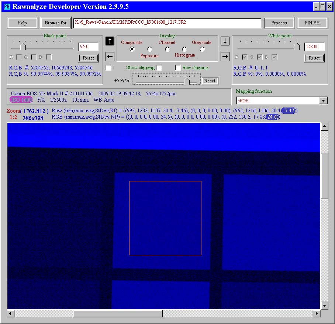Open the Mapping function sRGB dropdown
This screenshot has height=324, width=335.
click(x=323, y=101)
